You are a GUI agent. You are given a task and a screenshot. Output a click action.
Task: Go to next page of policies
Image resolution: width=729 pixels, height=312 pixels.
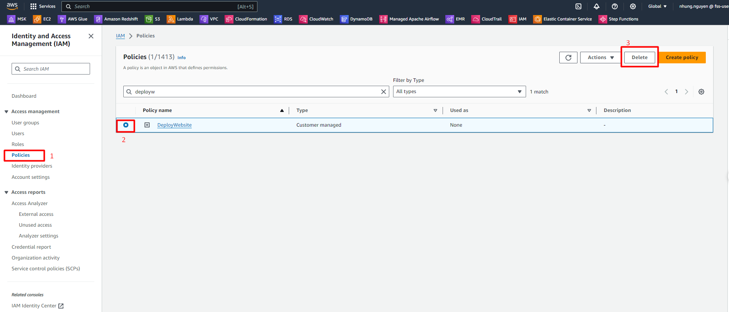click(x=686, y=92)
